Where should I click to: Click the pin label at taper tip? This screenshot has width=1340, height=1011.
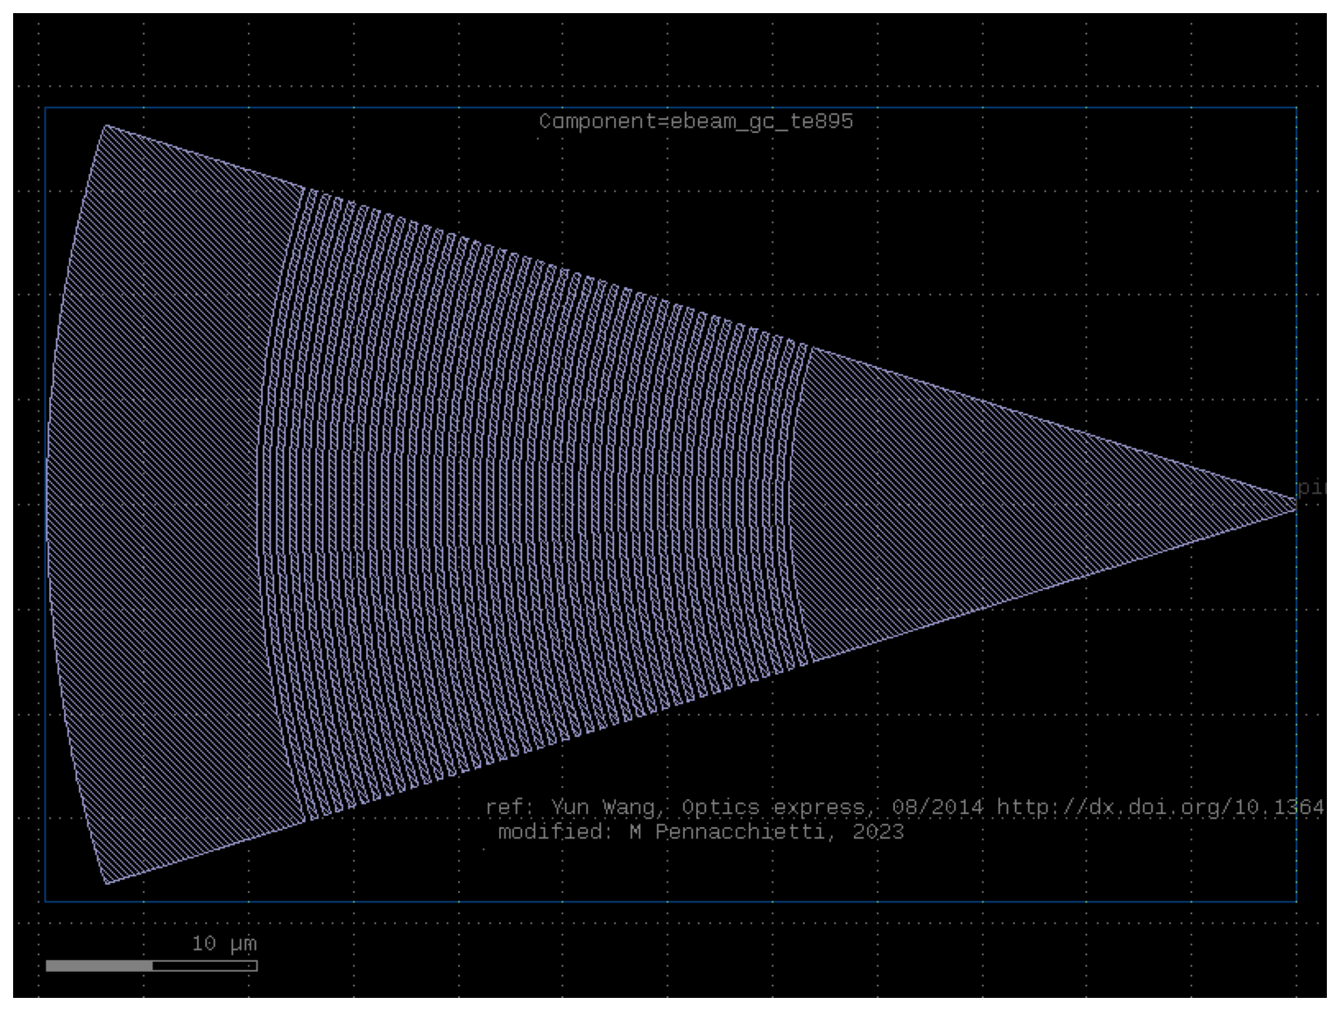click(x=1311, y=488)
